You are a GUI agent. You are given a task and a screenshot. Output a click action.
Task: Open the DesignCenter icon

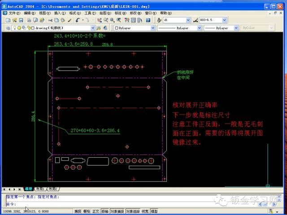click(134, 20)
